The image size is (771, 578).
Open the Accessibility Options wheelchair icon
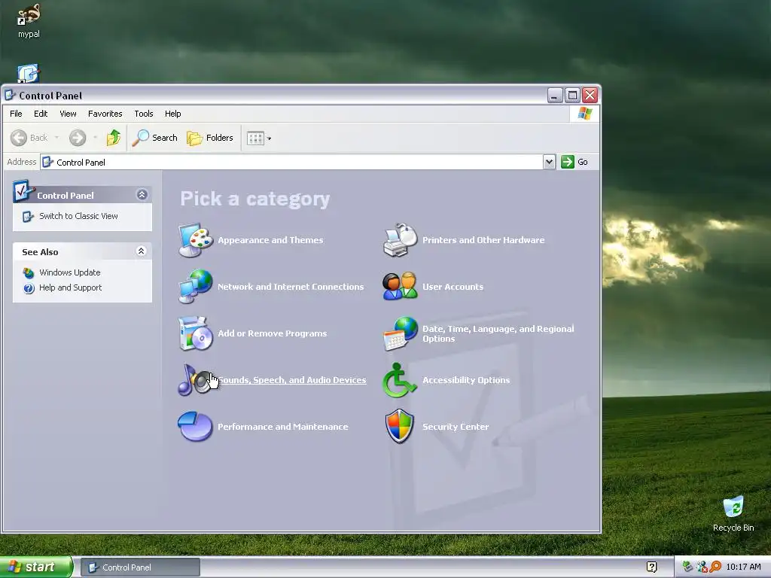[400, 380]
